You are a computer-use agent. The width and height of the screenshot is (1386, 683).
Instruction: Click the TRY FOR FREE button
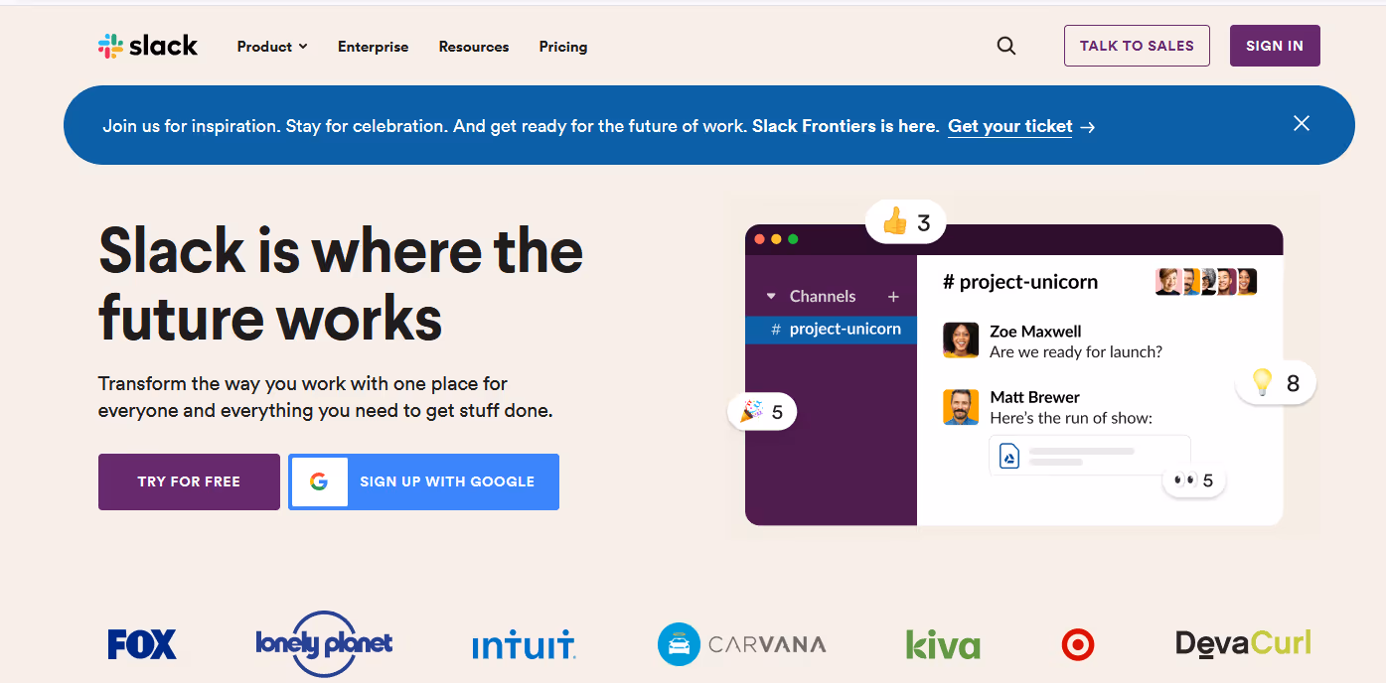(188, 481)
